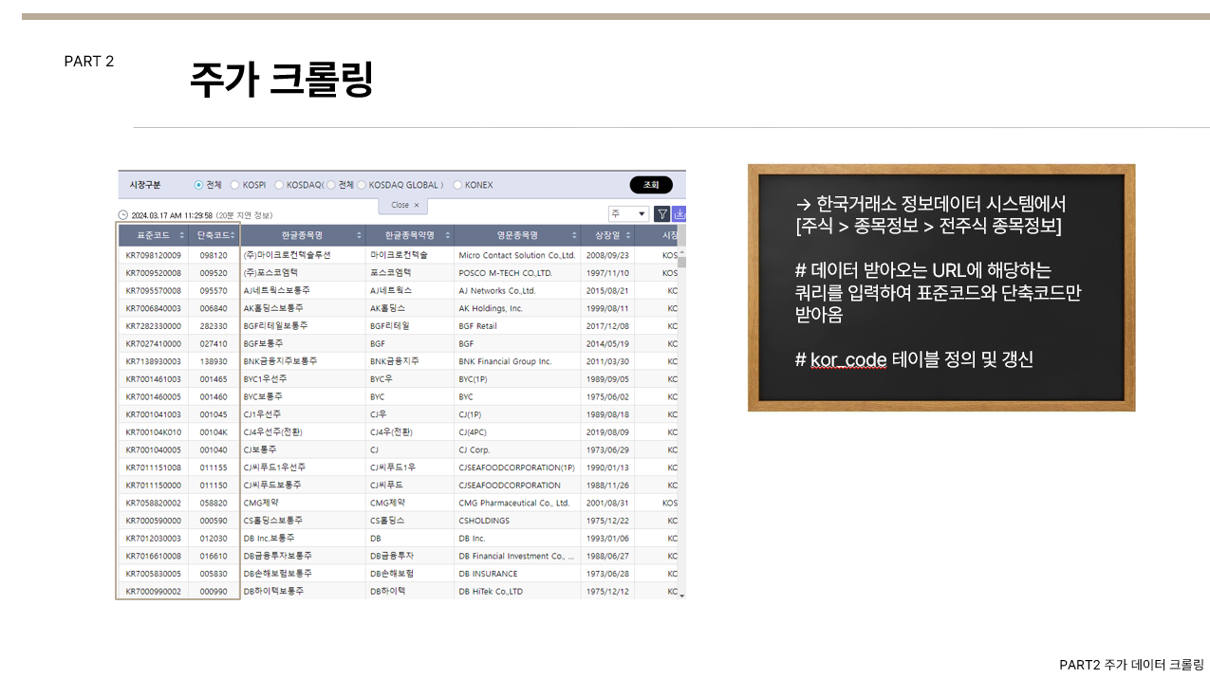This screenshot has width=1210, height=678.
Task: Click the PART 2 label
Action: point(89,62)
